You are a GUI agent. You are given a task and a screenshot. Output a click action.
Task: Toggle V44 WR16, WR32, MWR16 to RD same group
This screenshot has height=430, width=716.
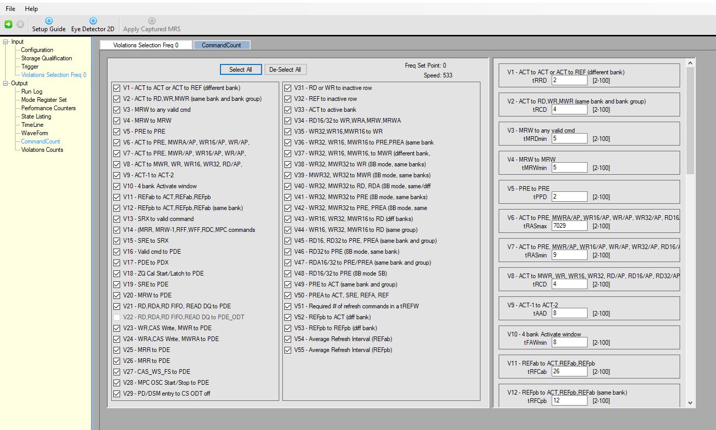(x=288, y=230)
